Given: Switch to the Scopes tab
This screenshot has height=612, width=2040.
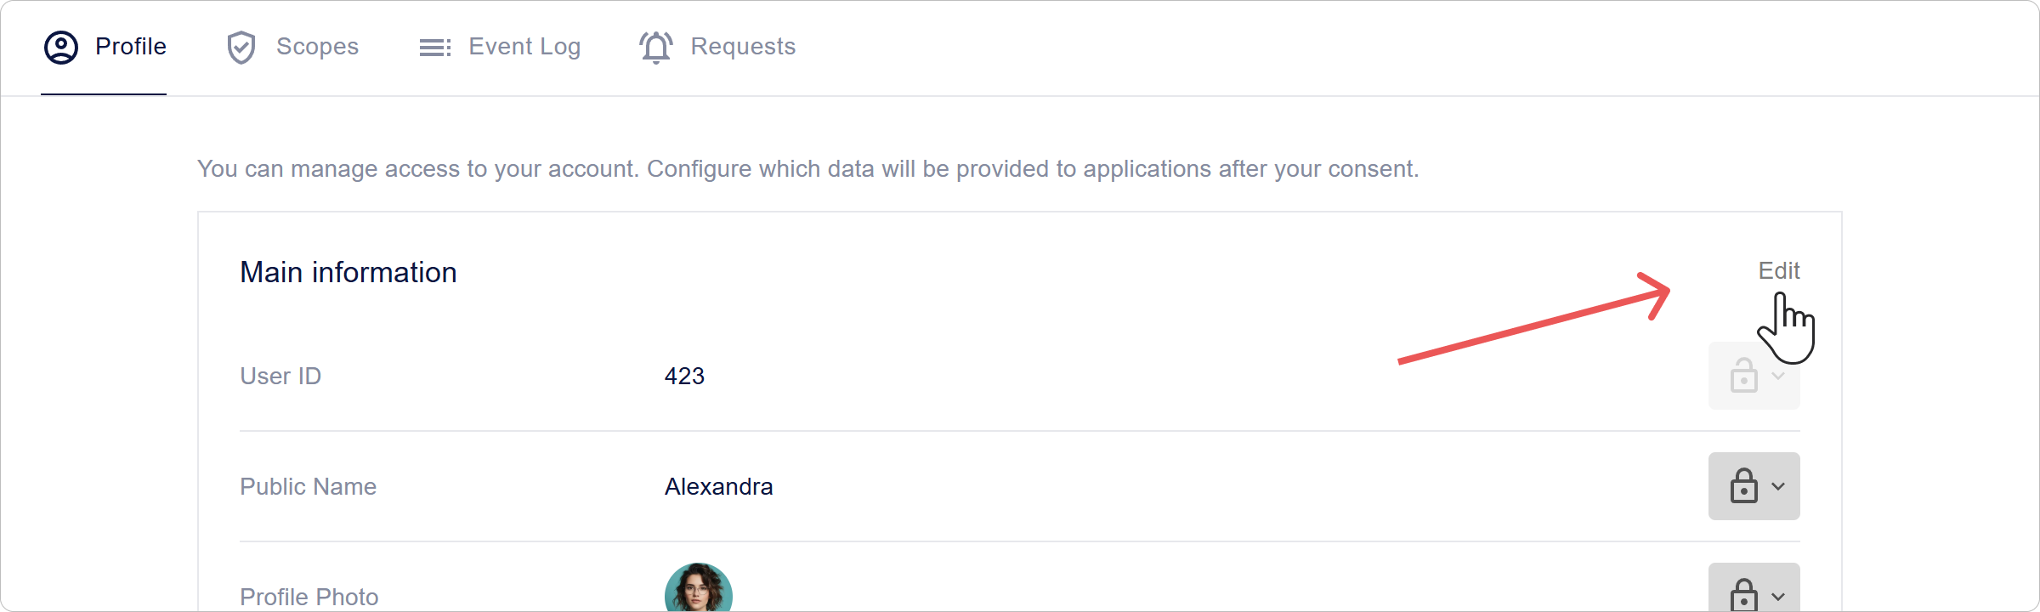Looking at the screenshot, I should click(318, 47).
